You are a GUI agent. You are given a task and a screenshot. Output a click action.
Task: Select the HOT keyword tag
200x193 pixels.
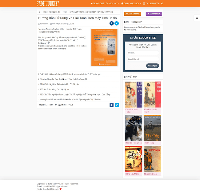[x=51, y=105]
